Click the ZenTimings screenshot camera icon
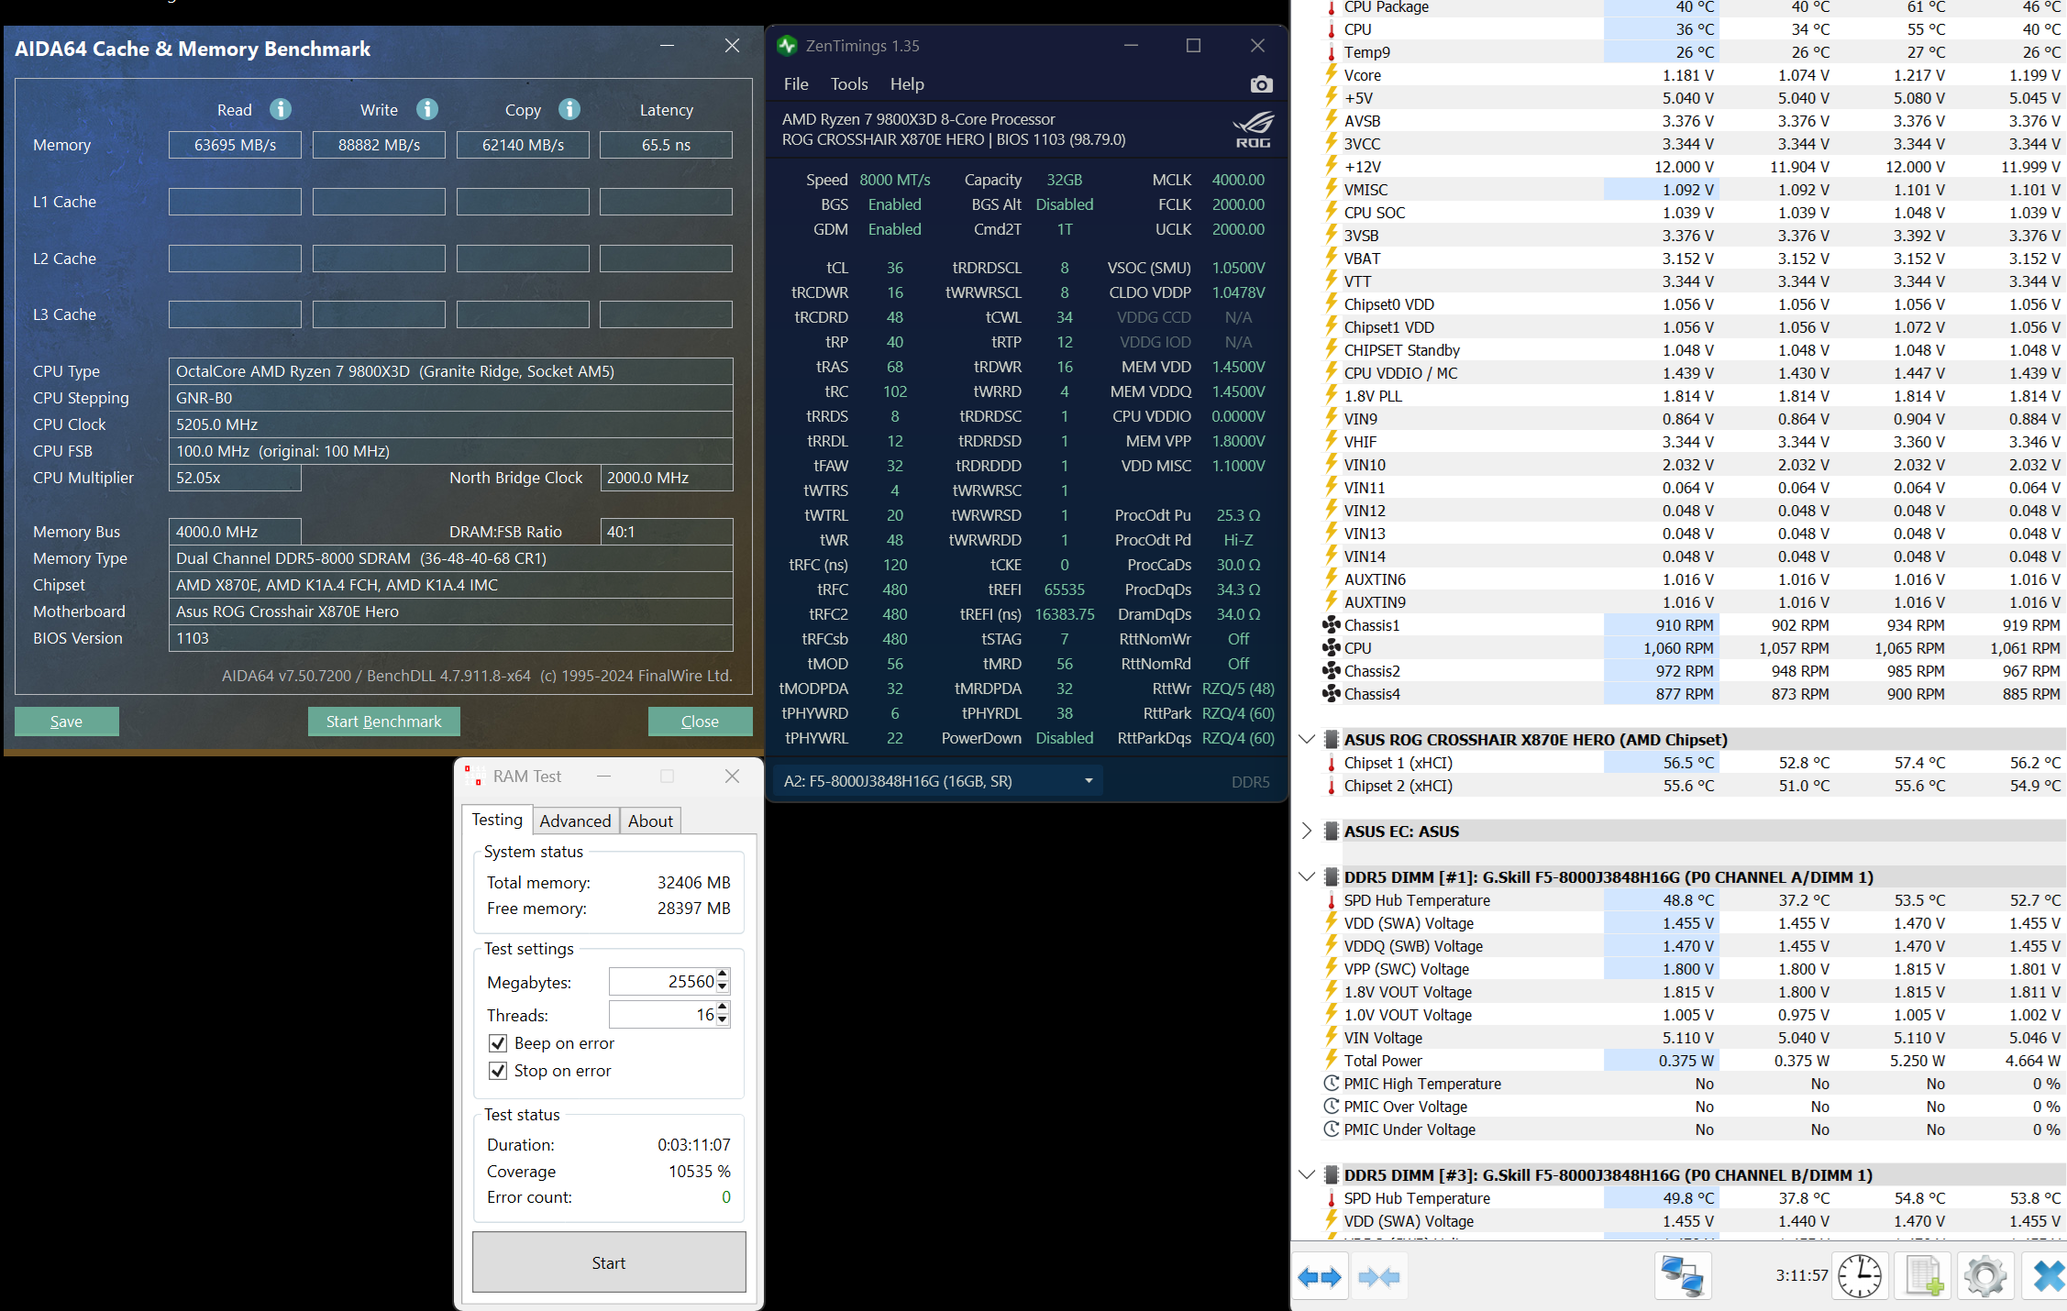 (x=1261, y=84)
